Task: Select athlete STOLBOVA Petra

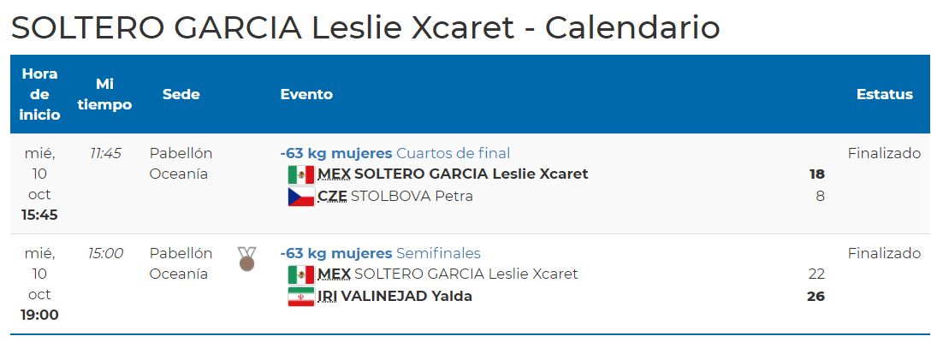Action: click(412, 197)
